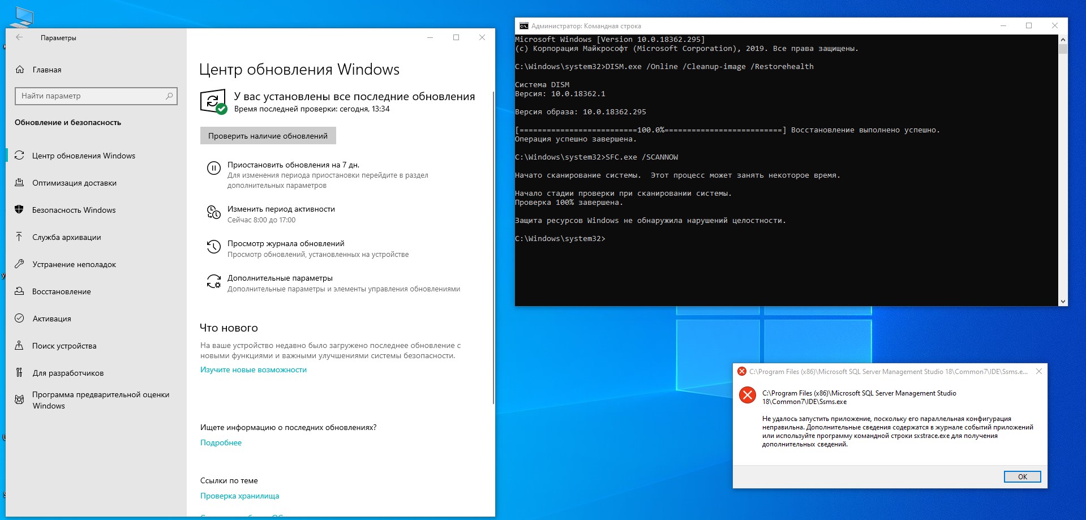Click the Подробнее link
This screenshot has width=1086, height=520.
coord(221,442)
